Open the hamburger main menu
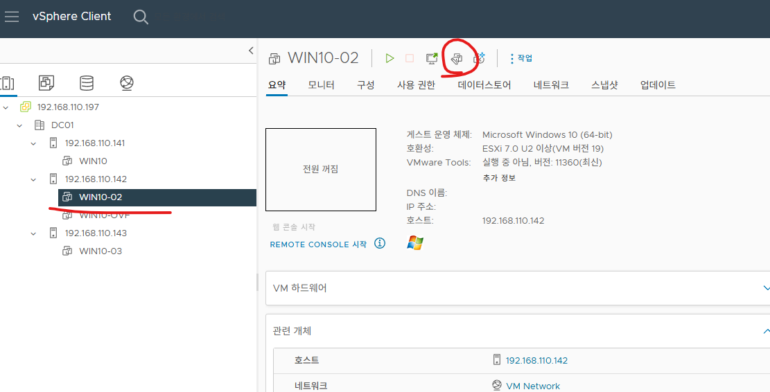770x392 pixels. coord(11,16)
